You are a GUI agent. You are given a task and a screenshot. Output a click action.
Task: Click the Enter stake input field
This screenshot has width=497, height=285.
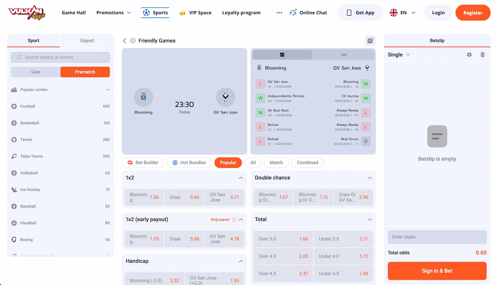tap(437, 237)
